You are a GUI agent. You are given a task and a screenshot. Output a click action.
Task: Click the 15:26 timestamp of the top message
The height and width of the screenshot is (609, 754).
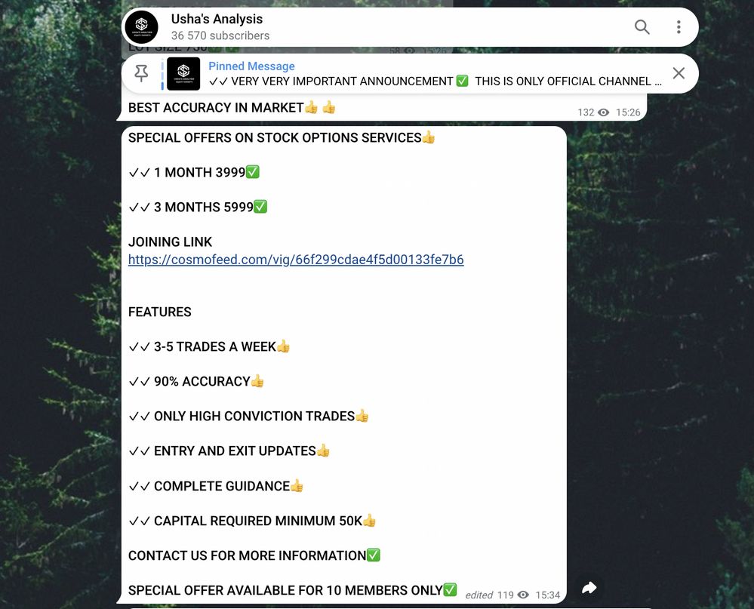point(628,112)
